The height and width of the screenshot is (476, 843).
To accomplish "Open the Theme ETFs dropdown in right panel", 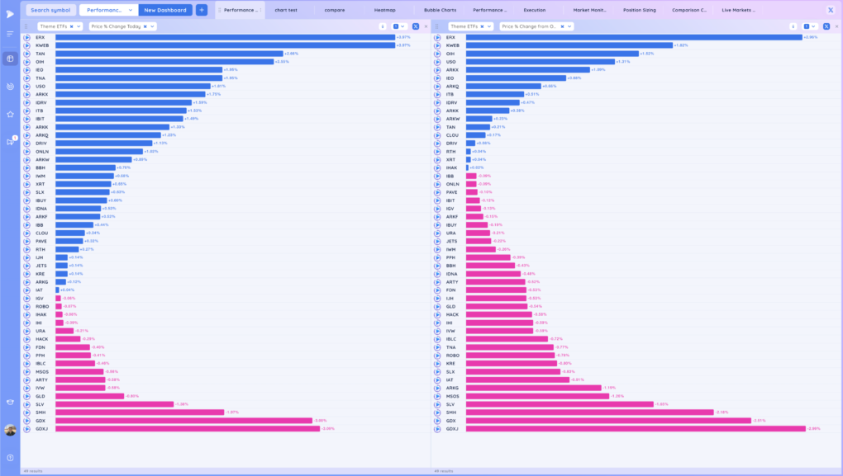I will pos(490,26).
